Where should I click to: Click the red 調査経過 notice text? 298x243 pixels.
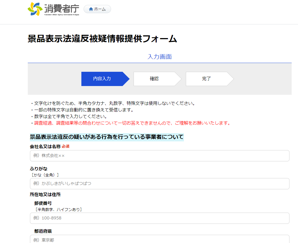point(132,123)
